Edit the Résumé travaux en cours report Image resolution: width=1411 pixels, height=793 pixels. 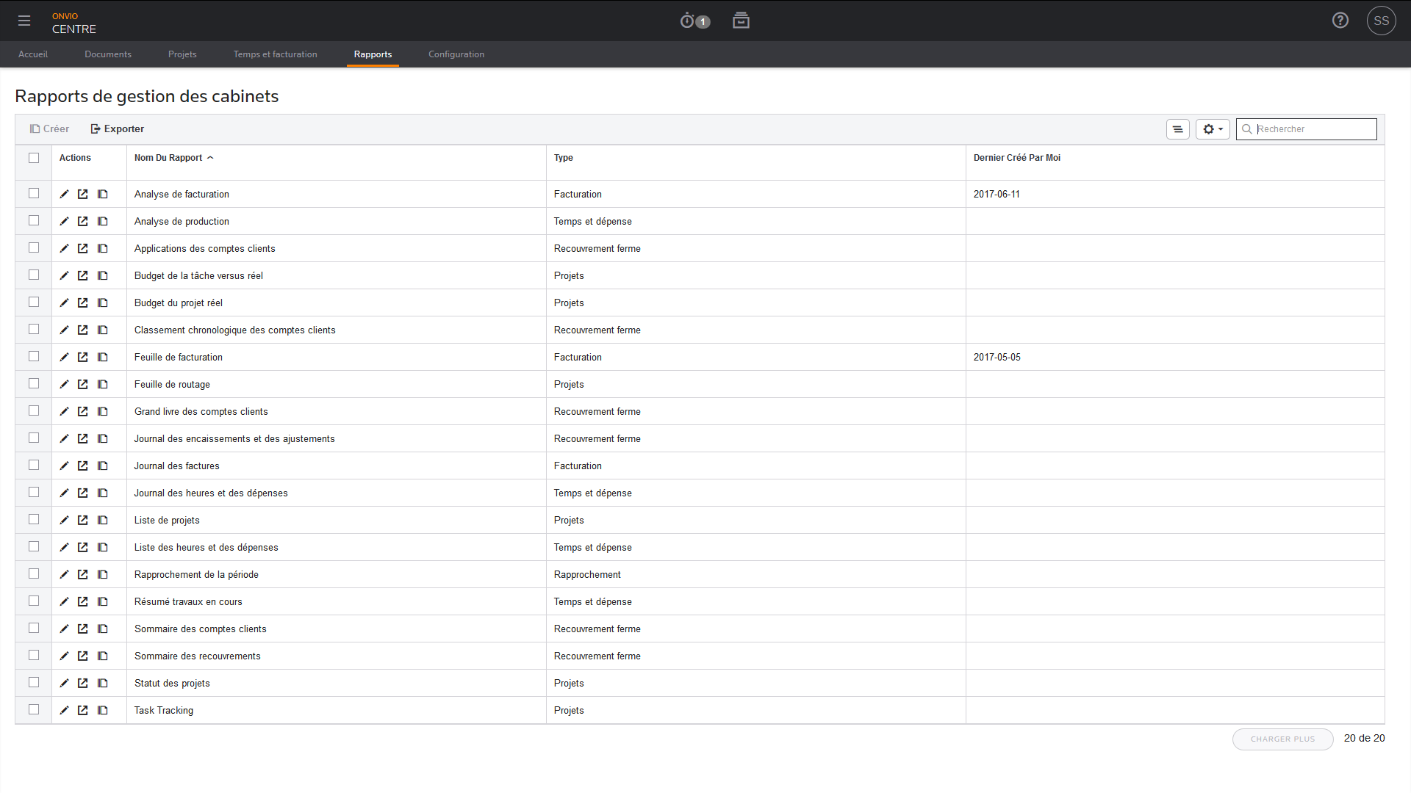[64, 601]
